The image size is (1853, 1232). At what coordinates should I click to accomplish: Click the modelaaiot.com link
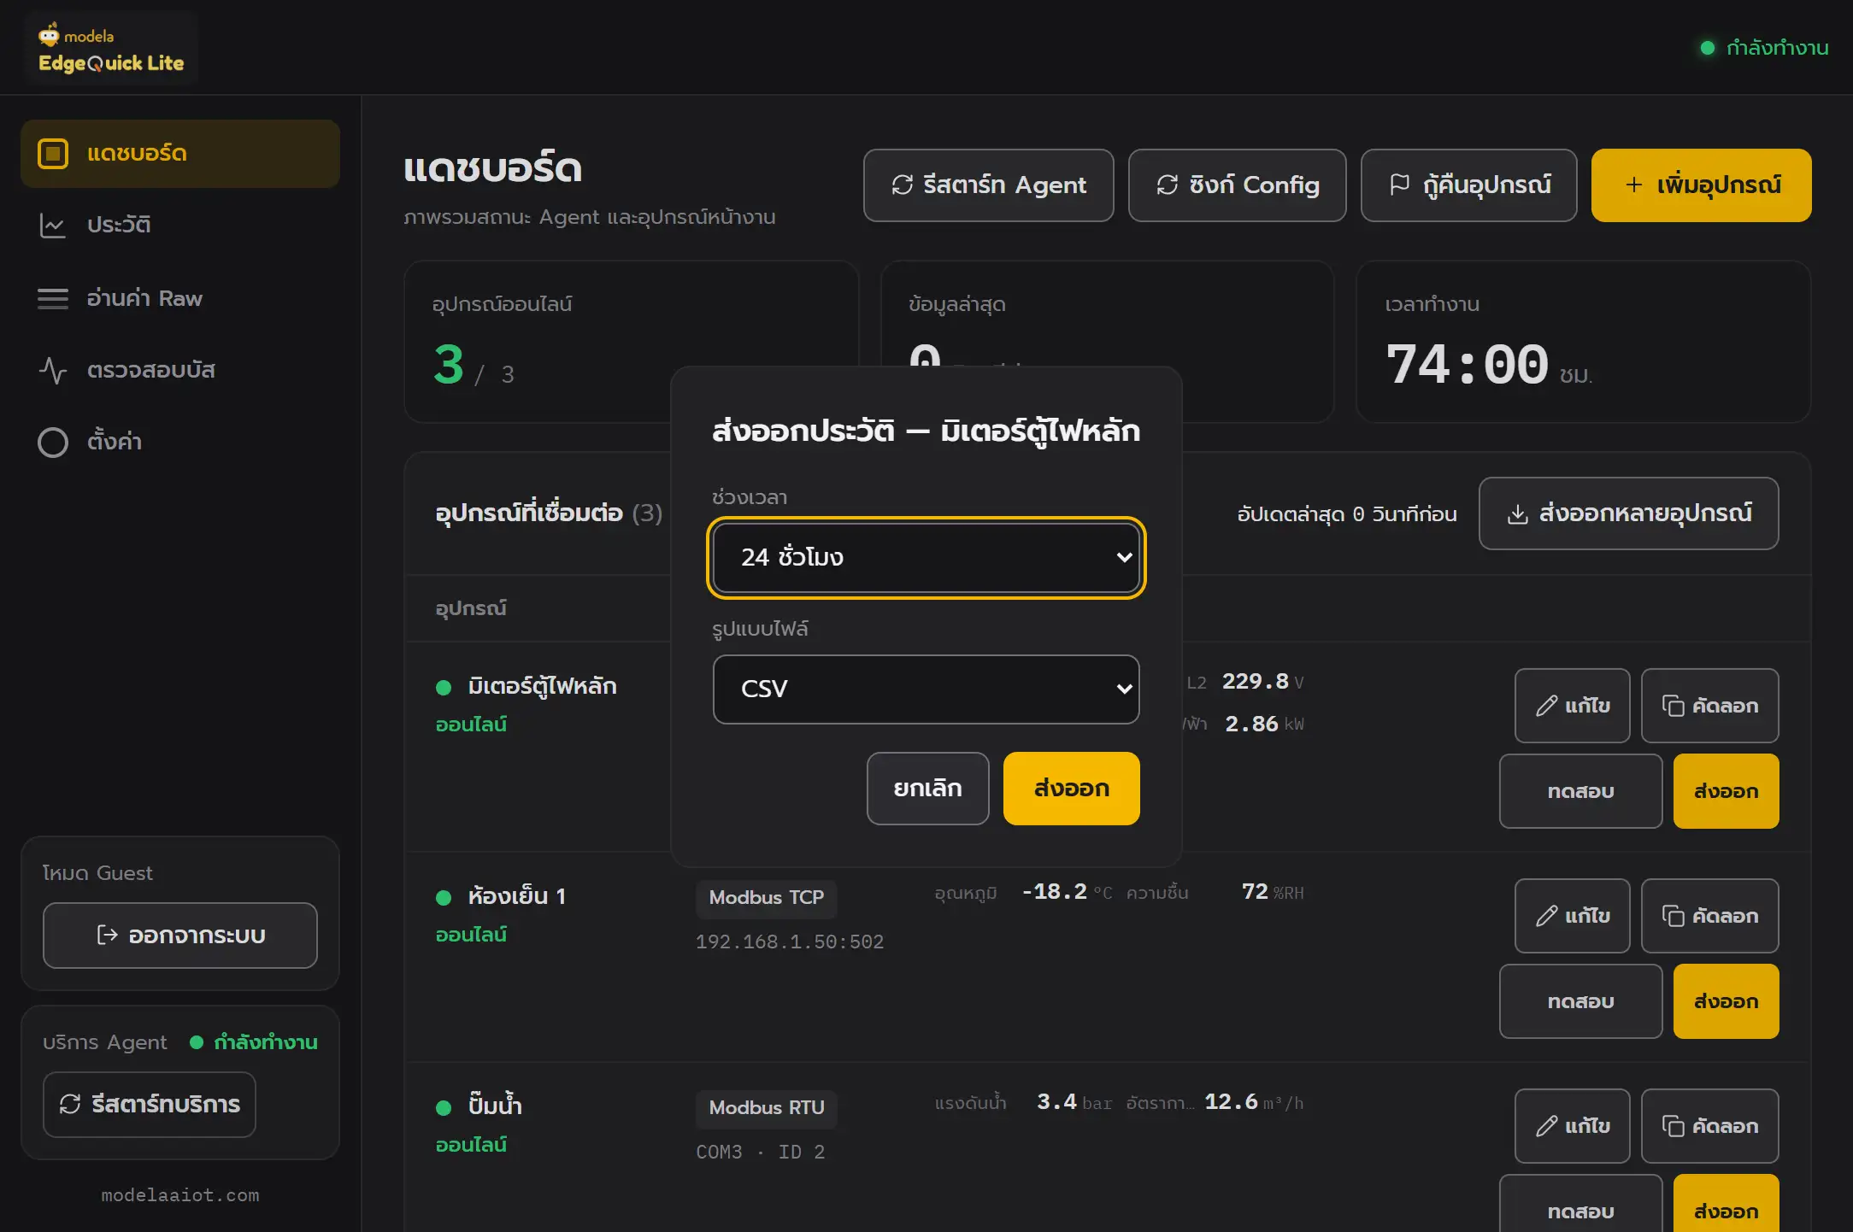click(180, 1195)
